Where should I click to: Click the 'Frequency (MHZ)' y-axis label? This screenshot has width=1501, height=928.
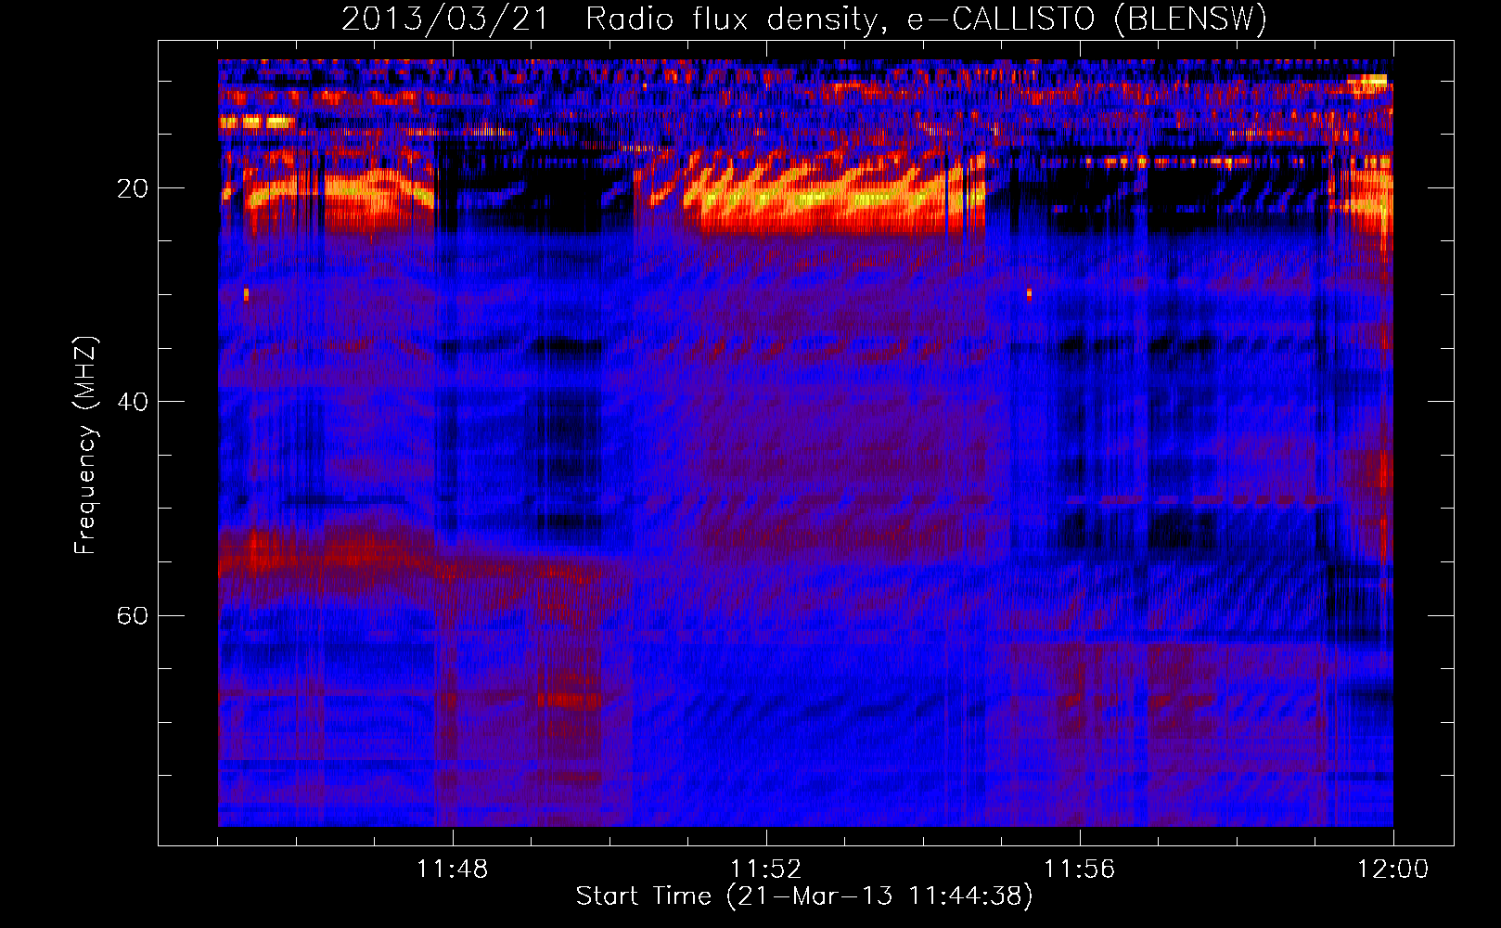pos(84,445)
